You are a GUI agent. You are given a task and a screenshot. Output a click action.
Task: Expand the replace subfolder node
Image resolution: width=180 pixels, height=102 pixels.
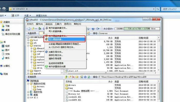(31, 60)
